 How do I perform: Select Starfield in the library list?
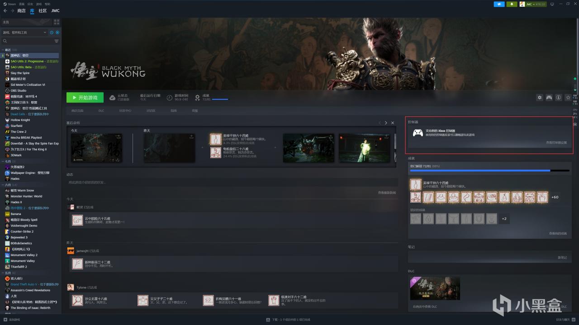[x=16, y=126]
